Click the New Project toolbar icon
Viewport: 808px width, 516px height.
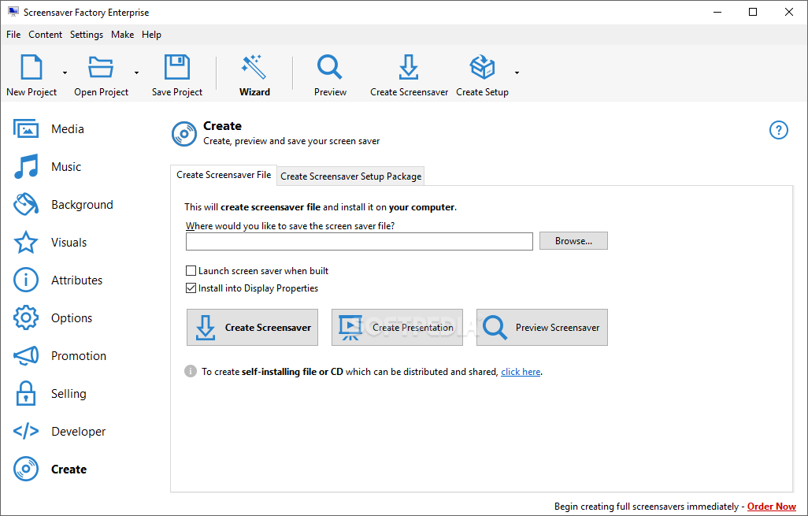32,67
